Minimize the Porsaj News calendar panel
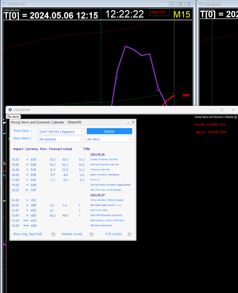This screenshot has height=293, width=238. (x=128, y=122)
